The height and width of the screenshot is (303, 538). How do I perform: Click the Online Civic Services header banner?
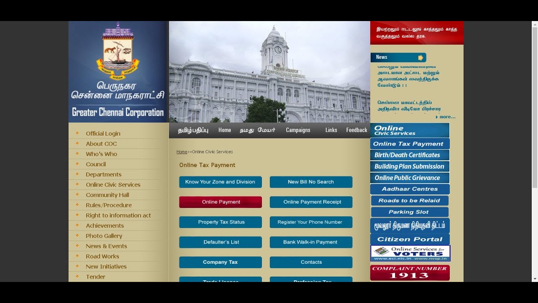coord(410,130)
